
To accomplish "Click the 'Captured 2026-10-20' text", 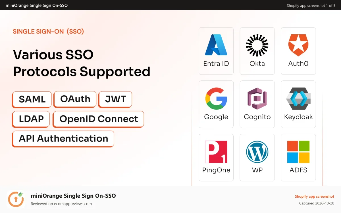I will [317, 203].
